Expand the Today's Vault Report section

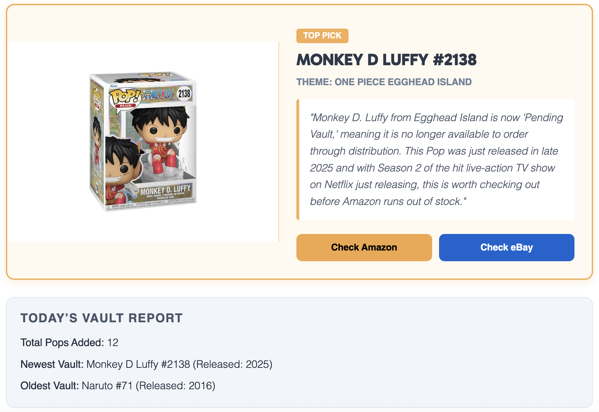pyautogui.click(x=102, y=318)
